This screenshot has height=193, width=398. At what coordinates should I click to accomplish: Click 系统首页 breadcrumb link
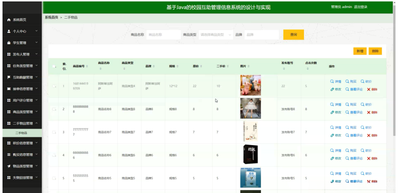point(52,18)
